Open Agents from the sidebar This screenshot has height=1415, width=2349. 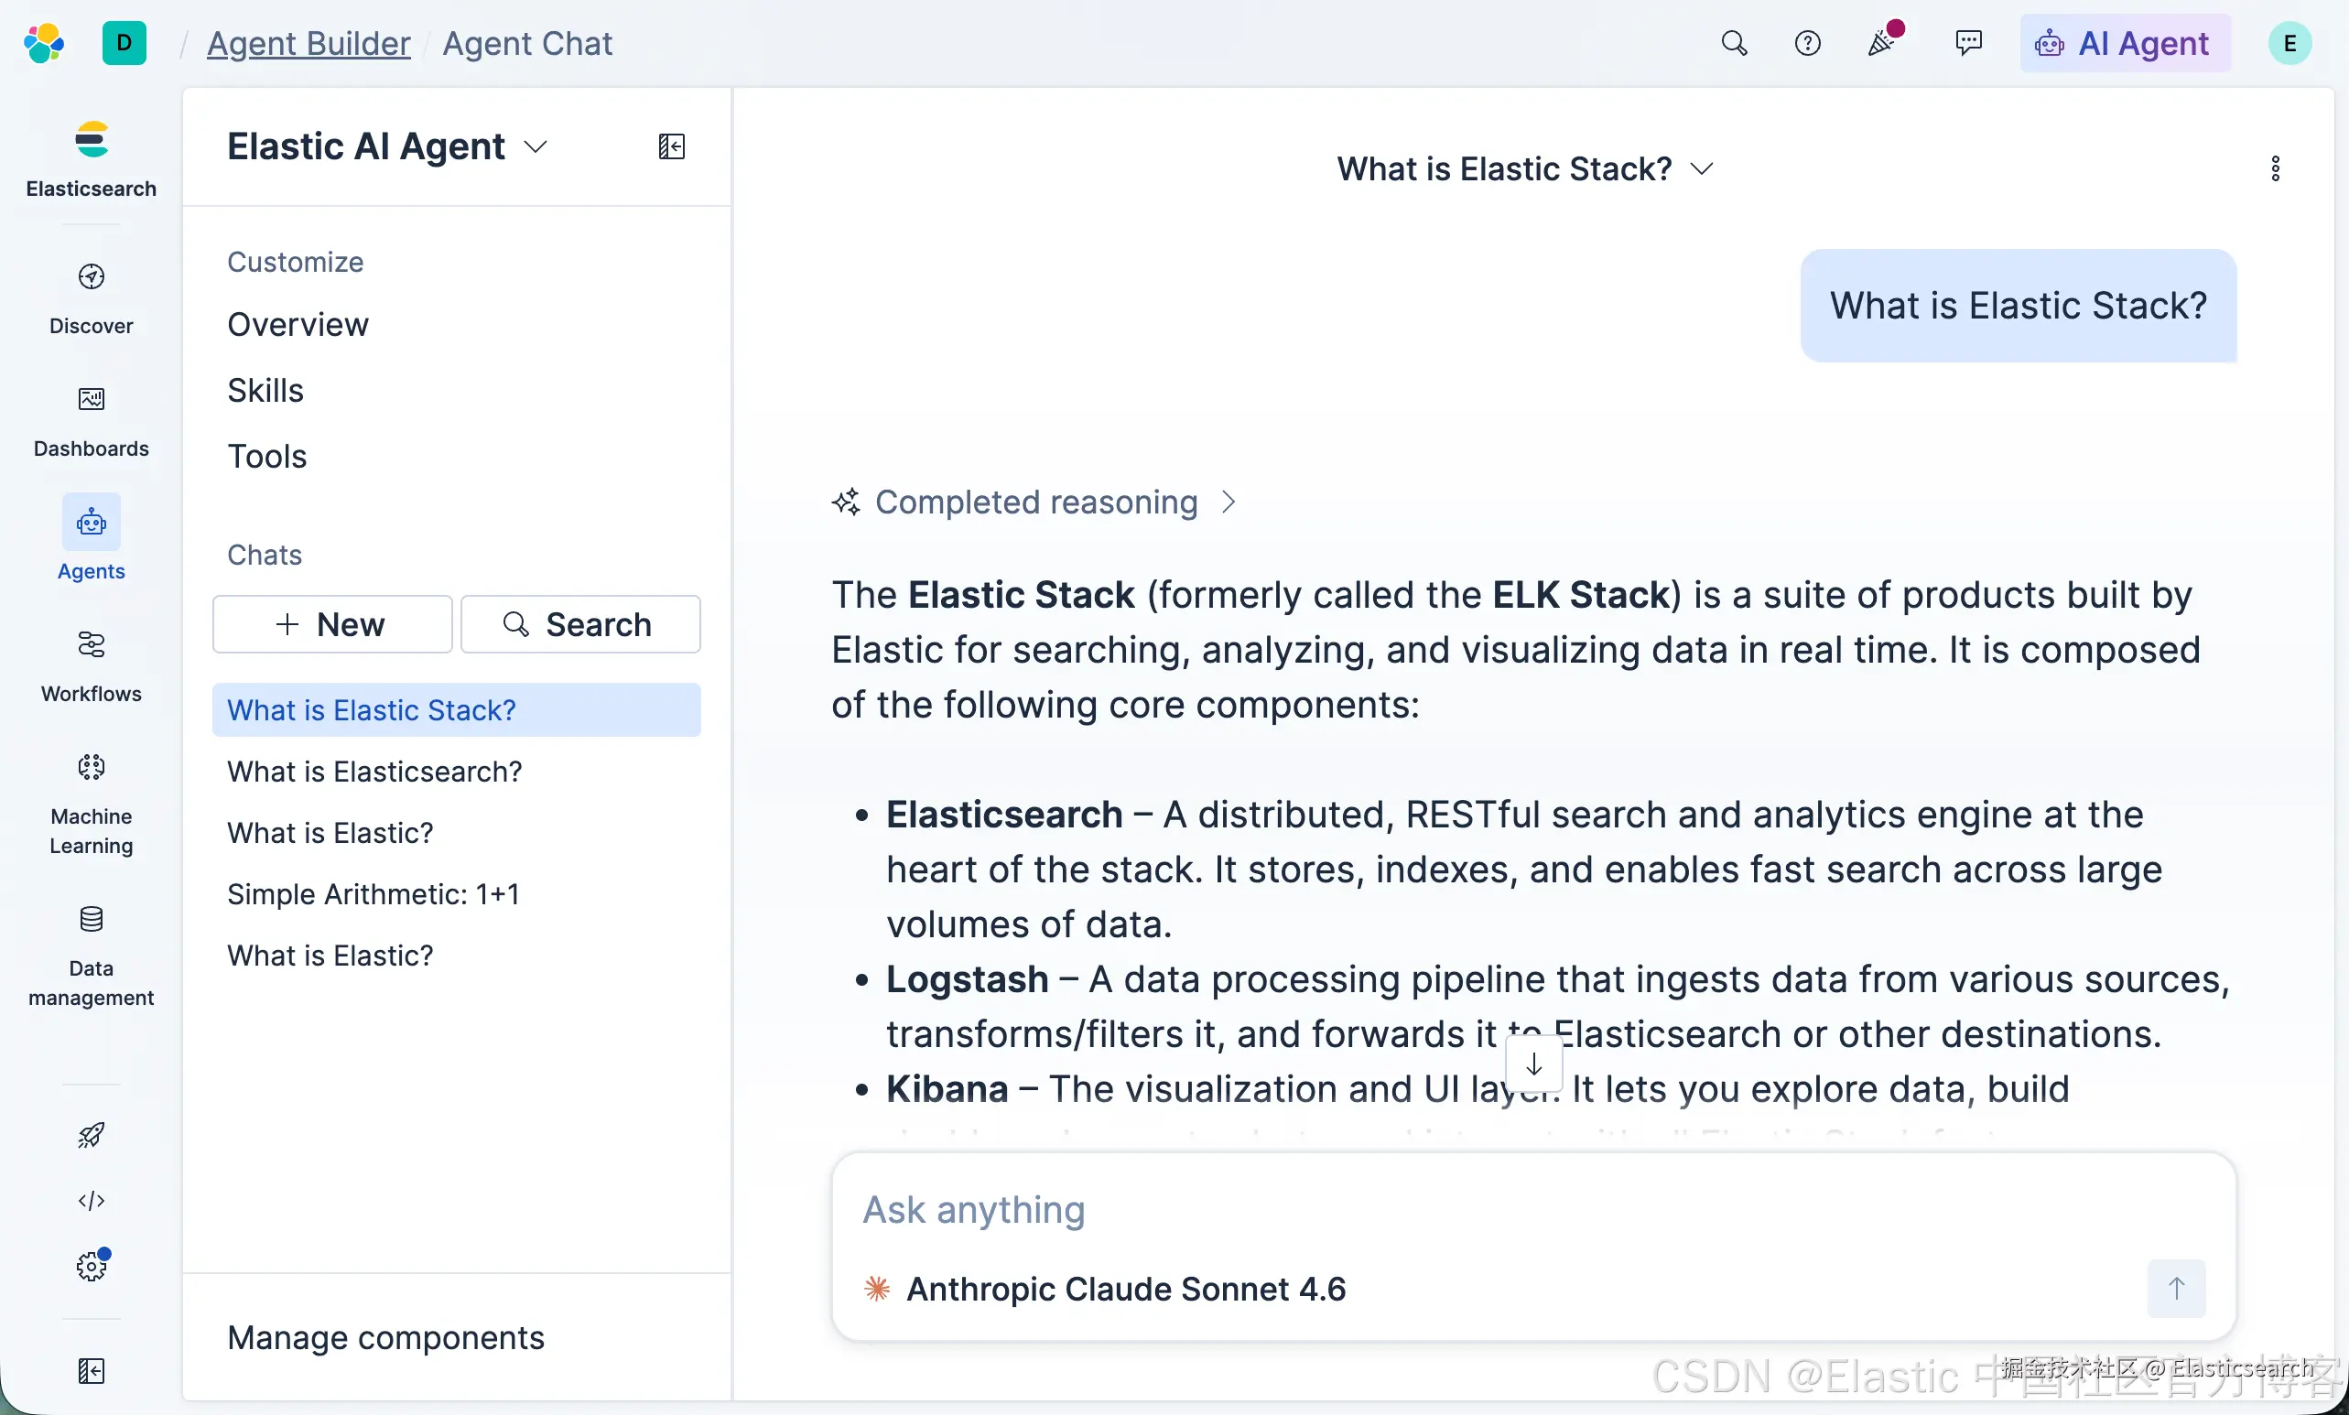coord(92,538)
